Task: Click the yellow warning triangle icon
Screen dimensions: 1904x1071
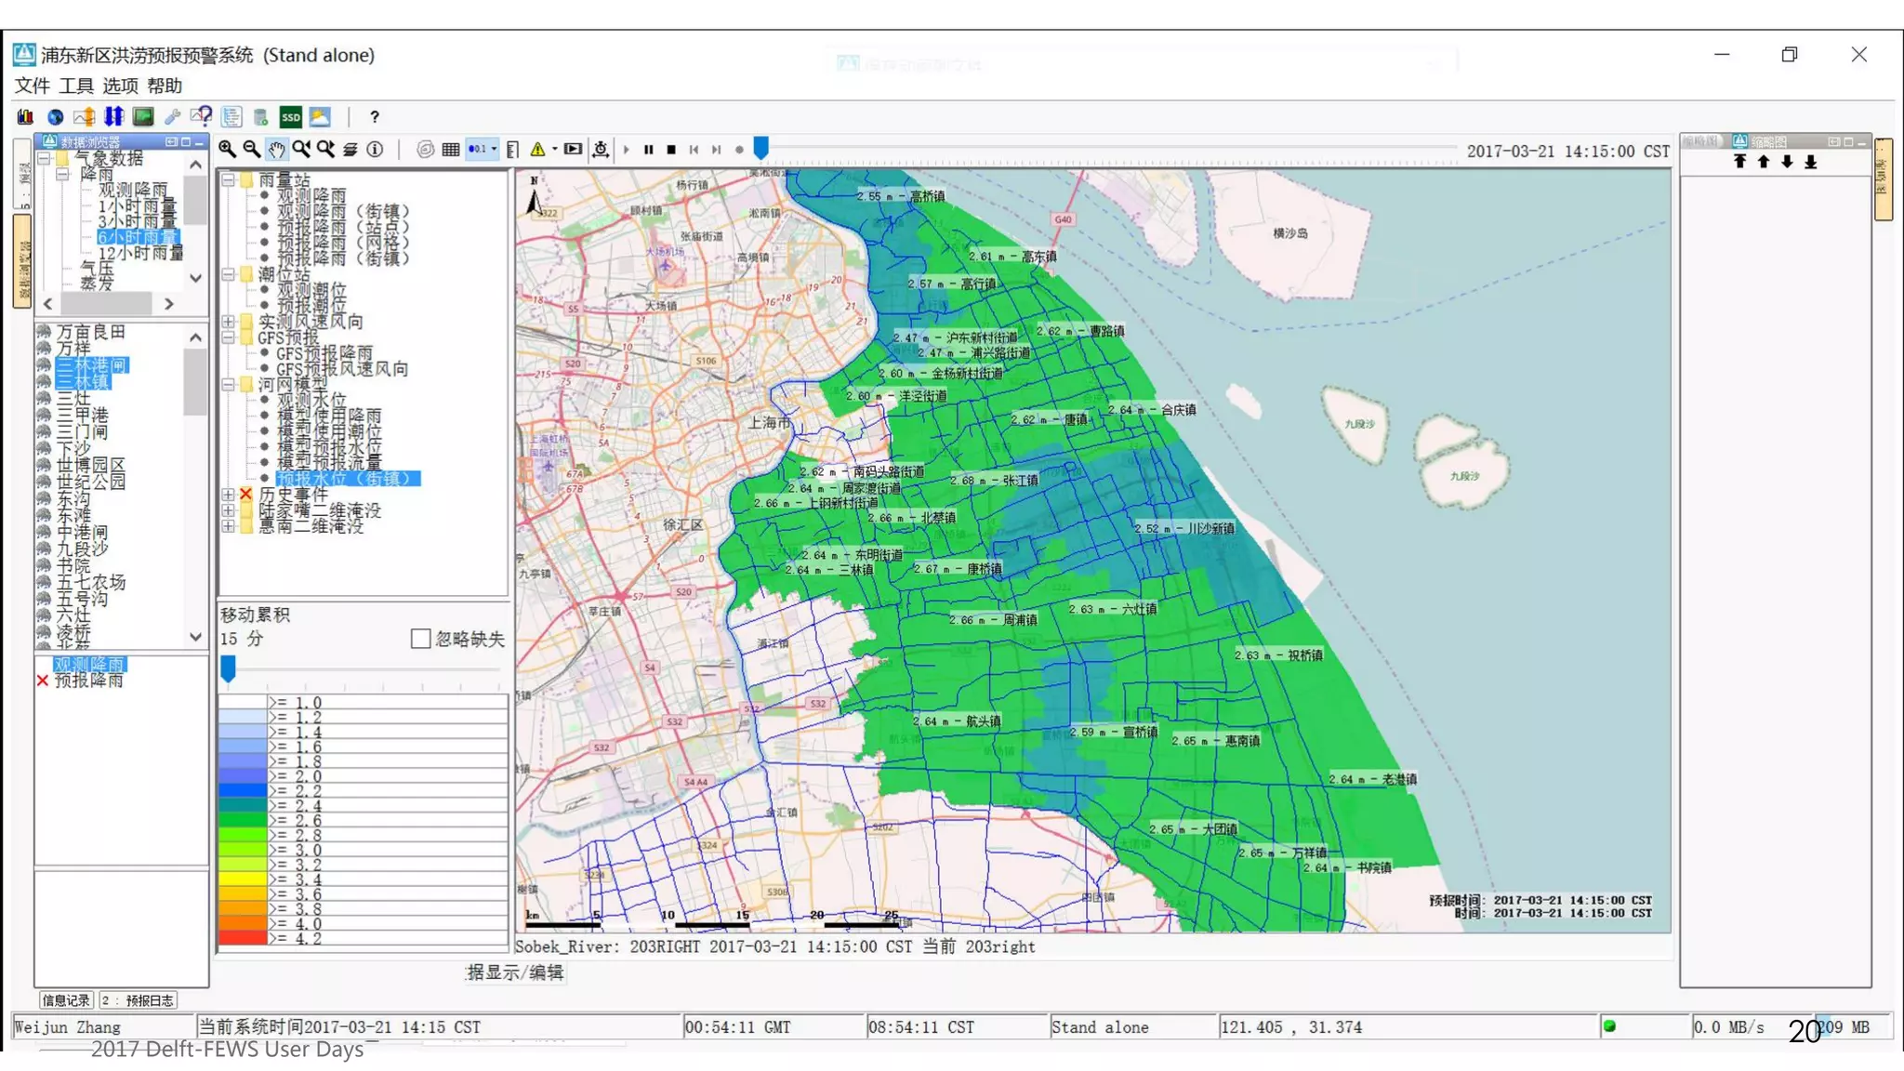Action: pyautogui.click(x=537, y=149)
